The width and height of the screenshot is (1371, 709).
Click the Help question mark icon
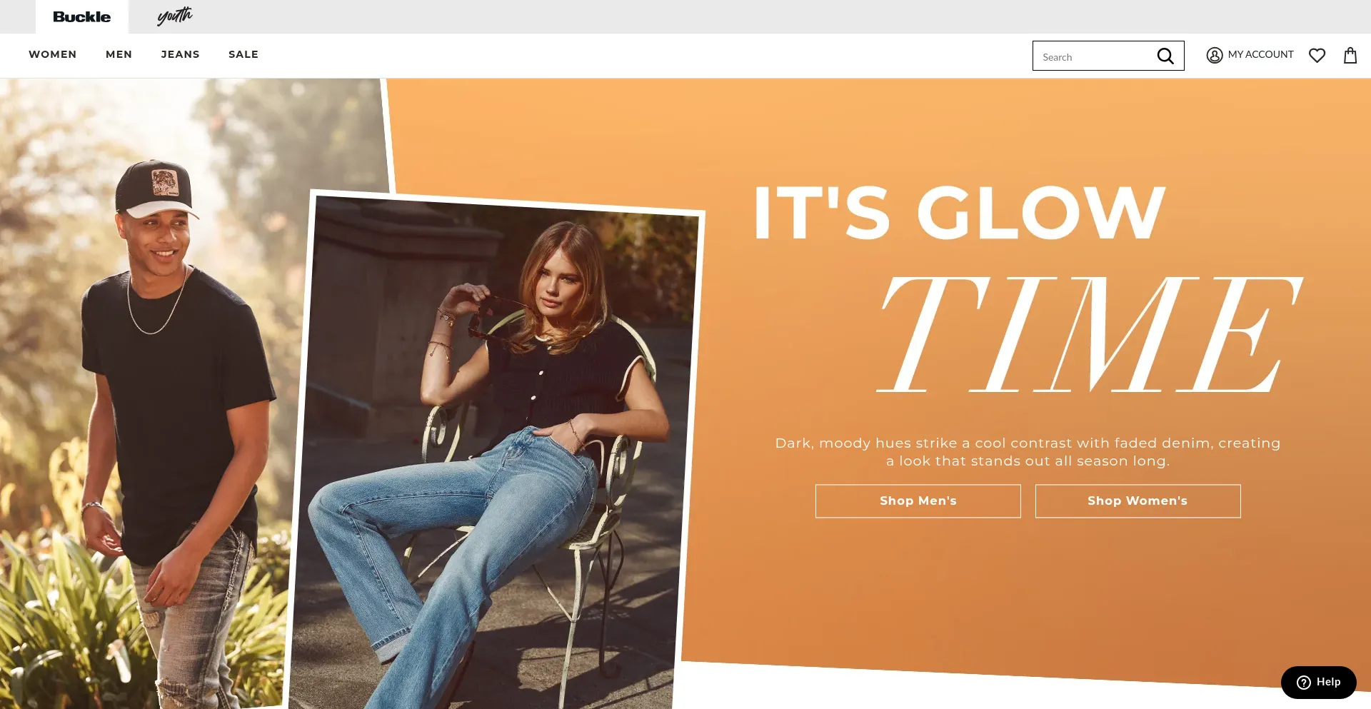coord(1304,683)
